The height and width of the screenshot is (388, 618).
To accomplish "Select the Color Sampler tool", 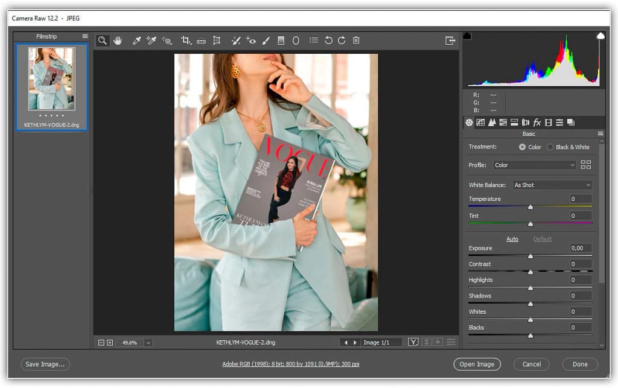I will (151, 40).
